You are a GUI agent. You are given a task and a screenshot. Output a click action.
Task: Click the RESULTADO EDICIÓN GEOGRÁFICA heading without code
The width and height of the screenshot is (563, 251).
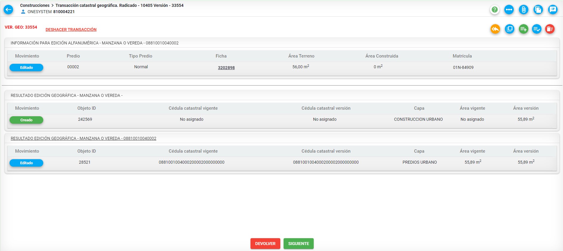tap(66, 95)
